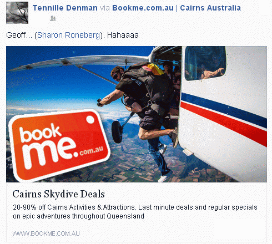
Task: Click the airplane wing in the photo
Action: [78, 62]
